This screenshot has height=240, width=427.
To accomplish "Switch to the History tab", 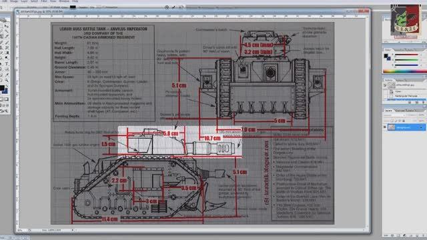I will tap(388, 80).
